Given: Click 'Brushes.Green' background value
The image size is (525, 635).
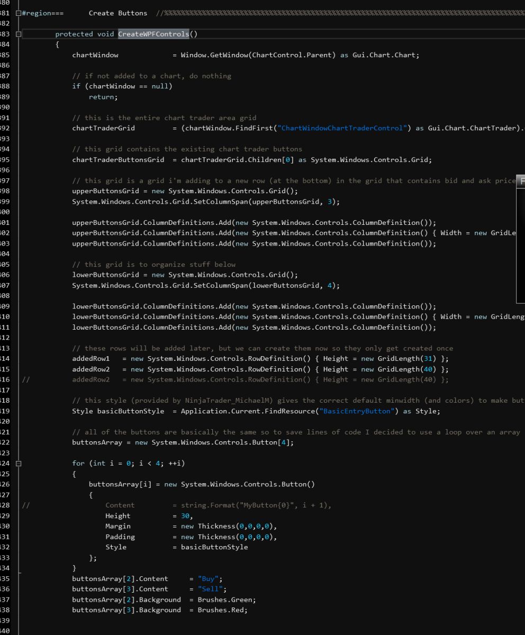Looking at the screenshot, I should point(225,600).
